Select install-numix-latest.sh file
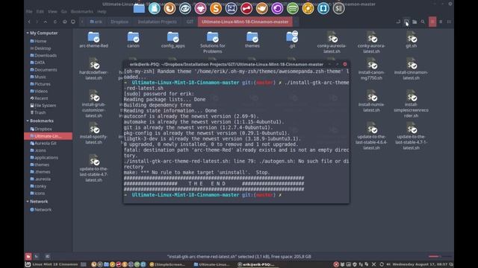The image size is (478, 268). point(371,101)
